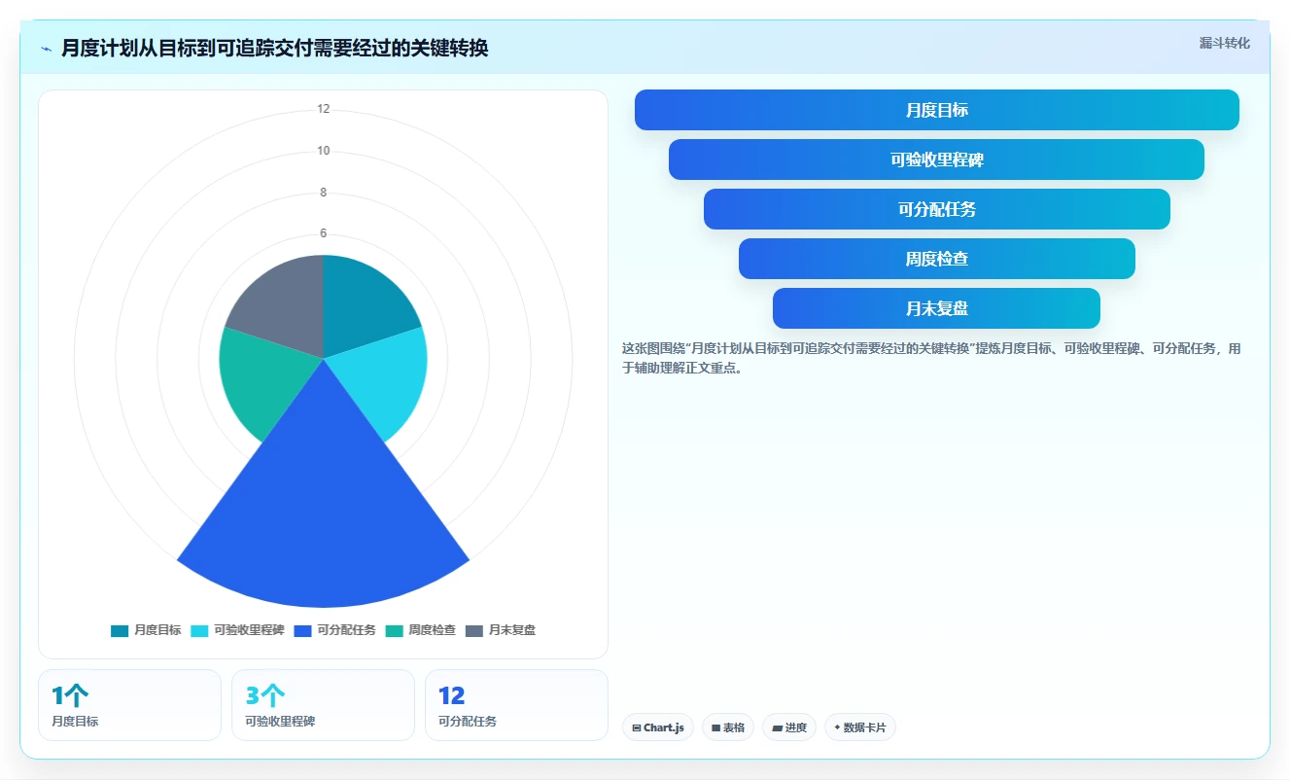Click the axis label 10 on chart
Viewport: 1290px width, 780px height.
click(x=324, y=151)
